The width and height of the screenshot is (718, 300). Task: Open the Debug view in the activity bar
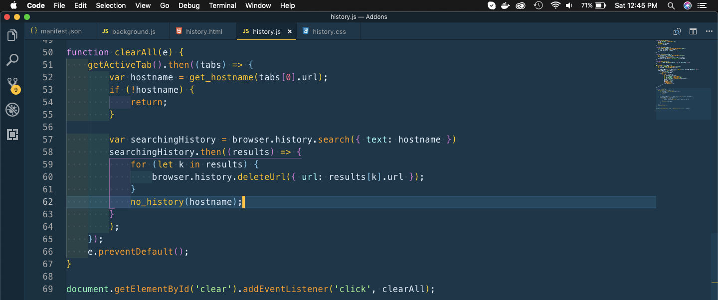(x=12, y=110)
